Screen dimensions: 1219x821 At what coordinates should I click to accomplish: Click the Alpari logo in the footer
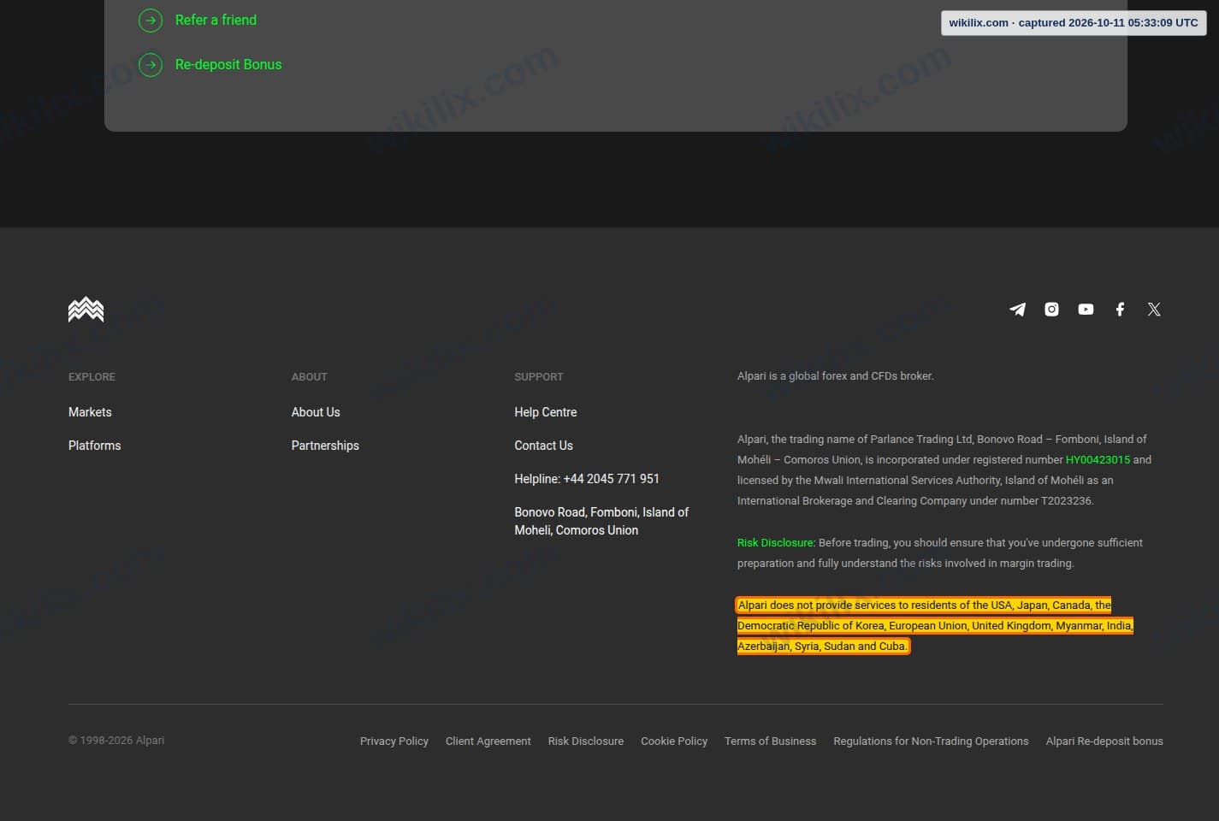pyautogui.click(x=86, y=310)
